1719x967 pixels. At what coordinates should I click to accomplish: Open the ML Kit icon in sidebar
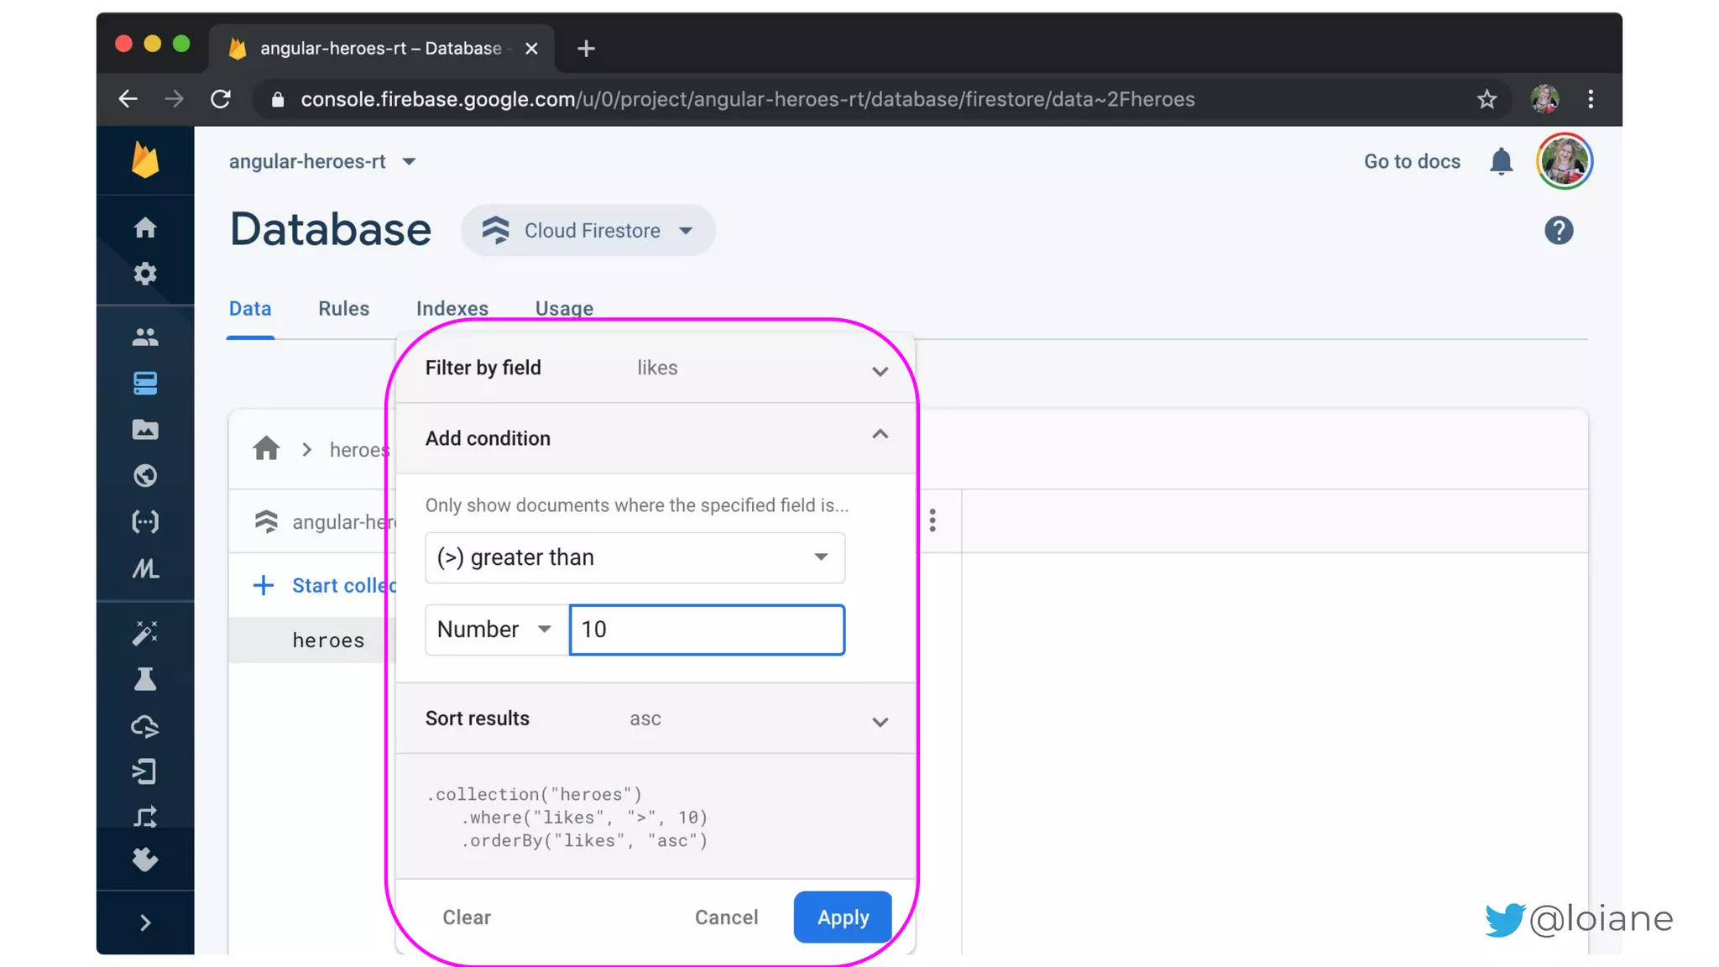[145, 569]
